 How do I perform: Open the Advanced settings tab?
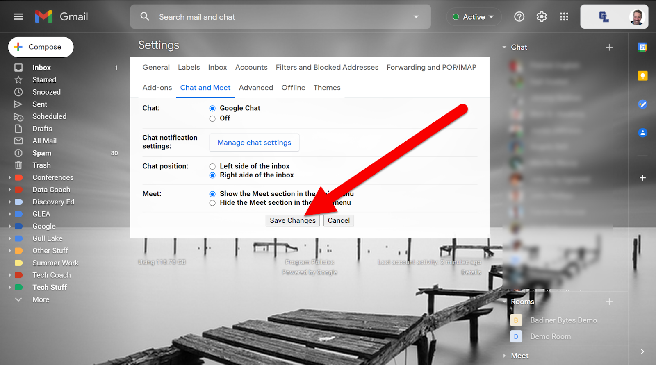[x=256, y=88]
